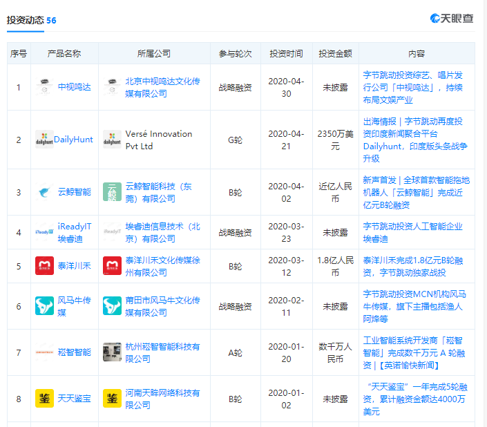This screenshot has width=487, height=427.
Task: Click the red 泰洋川禾 product logo
Action: [x=44, y=266]
